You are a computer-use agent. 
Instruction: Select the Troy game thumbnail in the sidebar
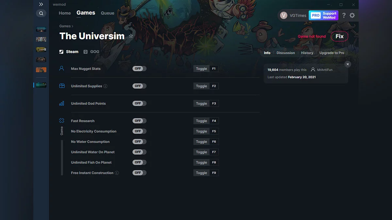pyautogui.click(x=41, y=59)
